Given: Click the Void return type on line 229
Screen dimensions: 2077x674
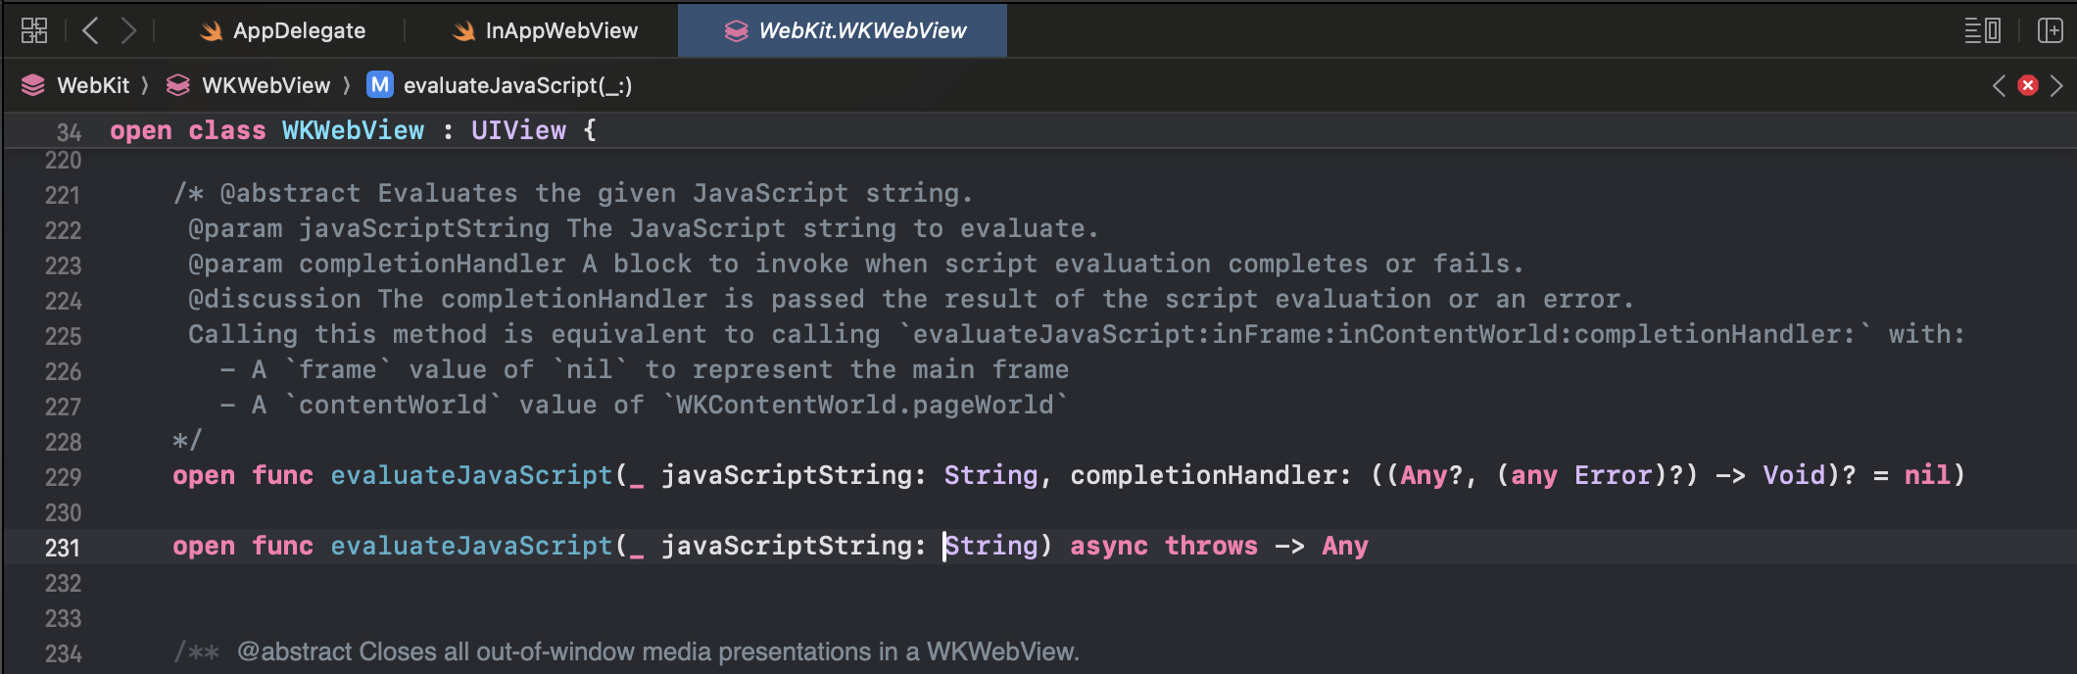Looking at the screenshot, I should coord(1794,475).
